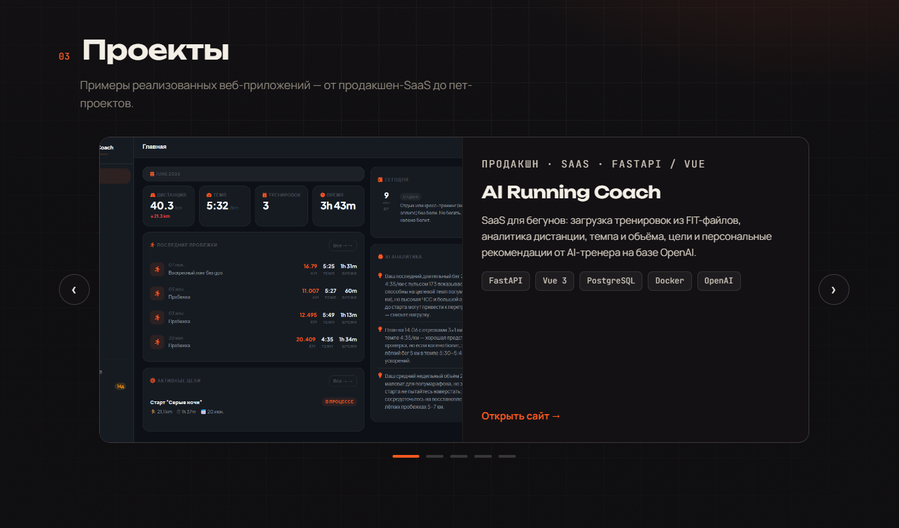Screen dimensions: 899x528
Task: Click the PostgreSQL technology tag
Action: click(x=611, y=281)
